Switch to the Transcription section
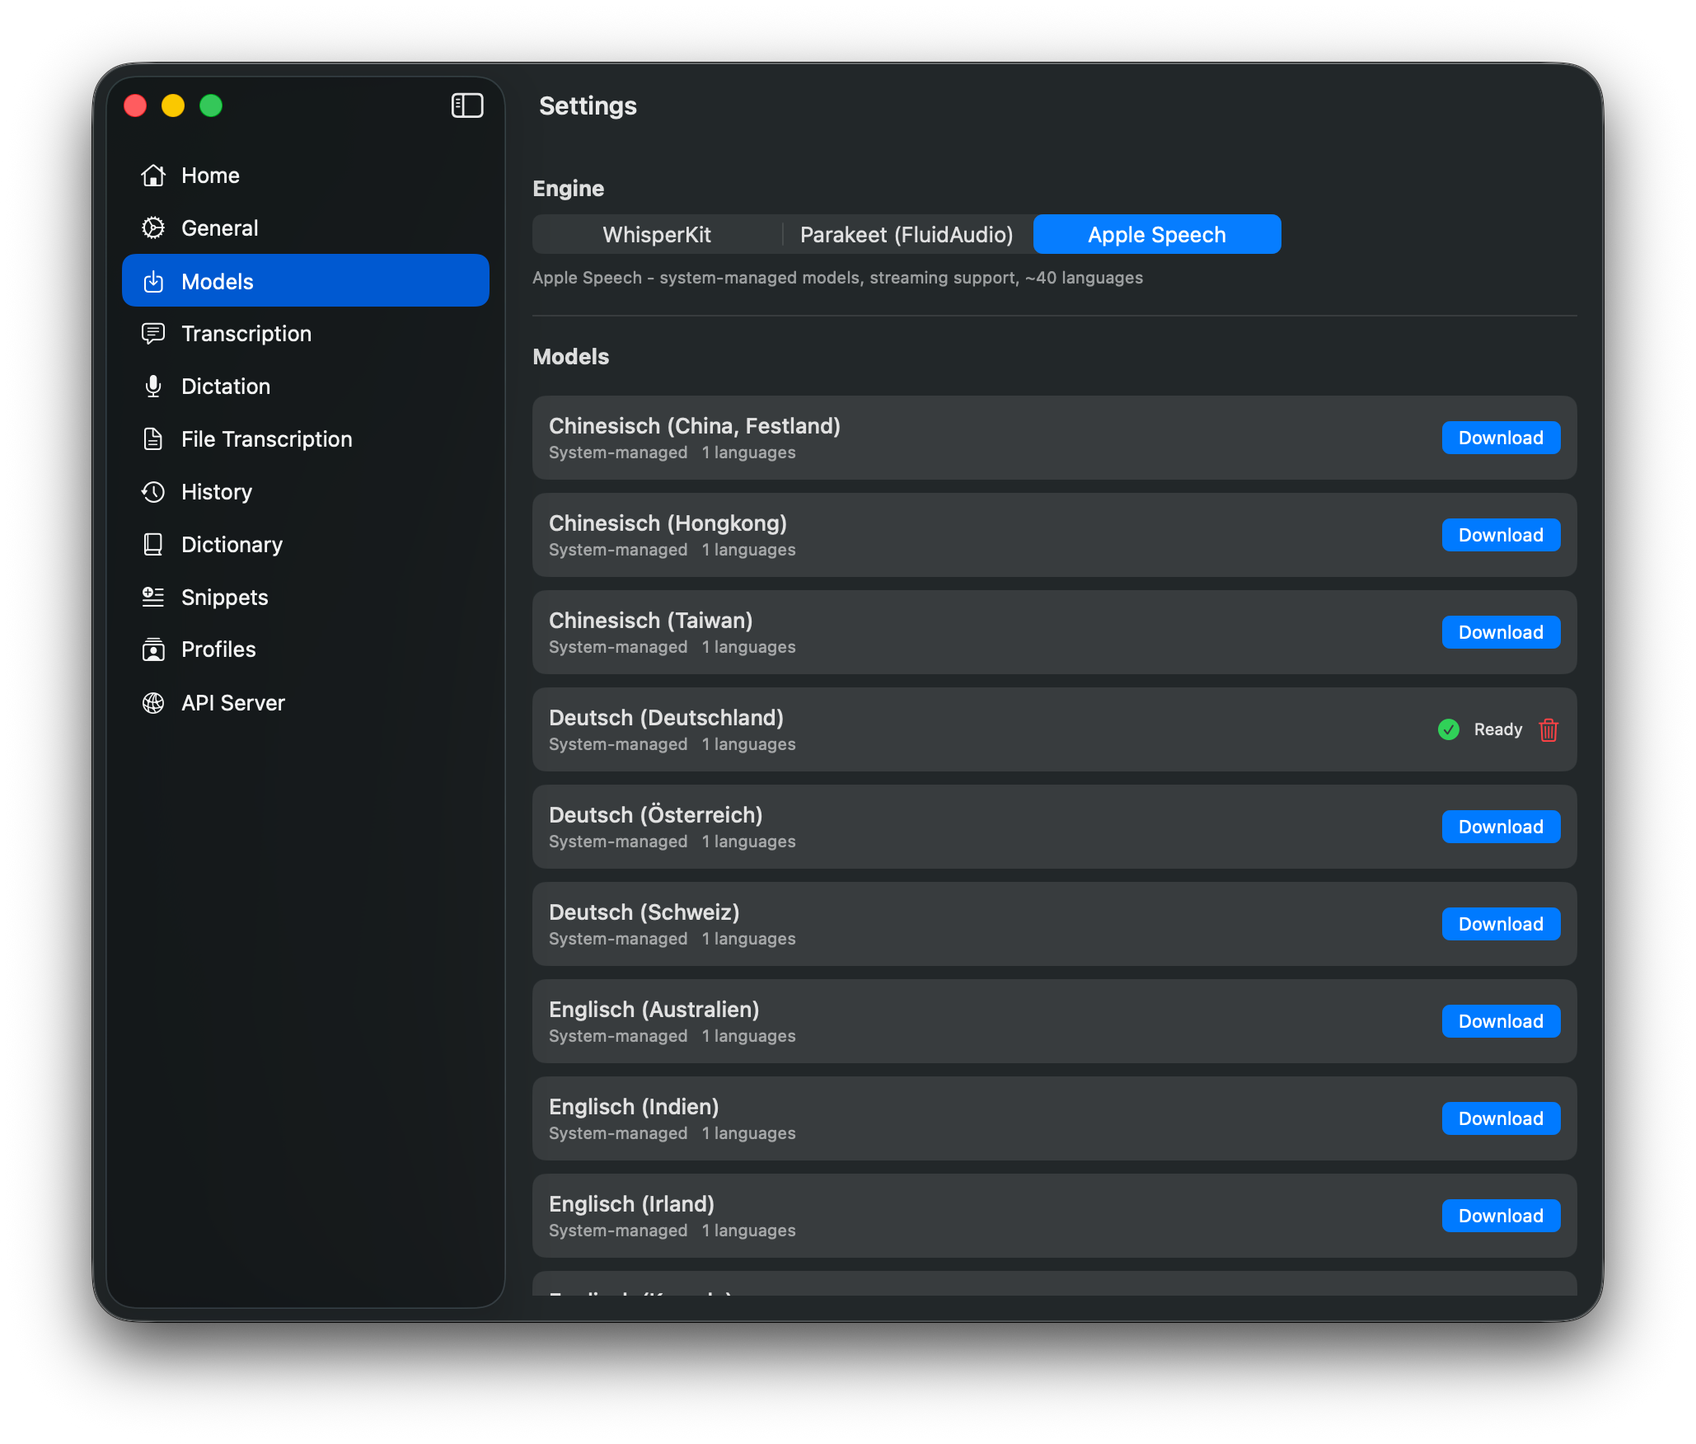This screenshot has height=1444, width=1696. click(x=246, y=333)
